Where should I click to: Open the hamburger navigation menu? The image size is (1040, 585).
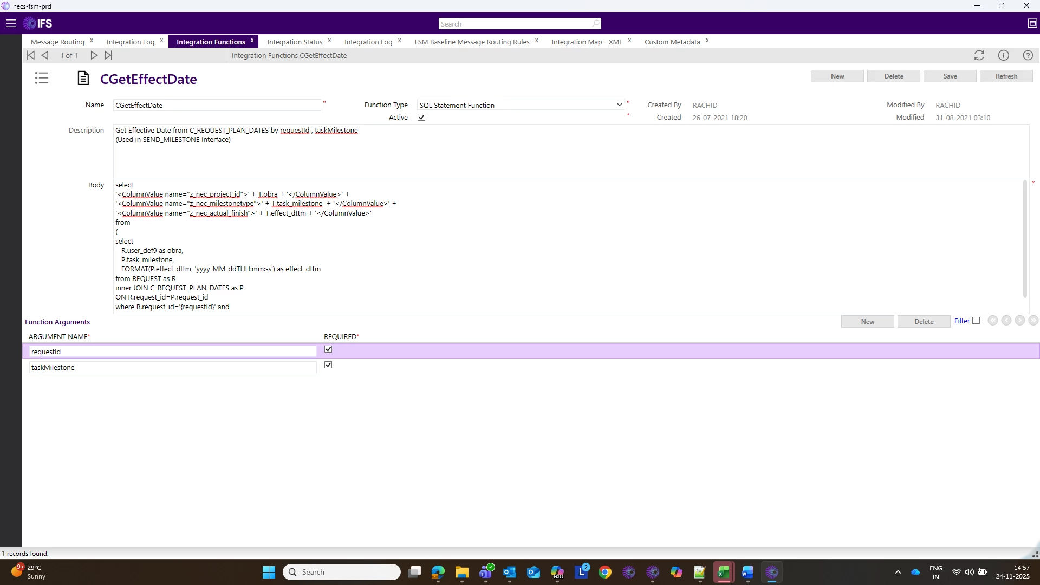[11, 23]
